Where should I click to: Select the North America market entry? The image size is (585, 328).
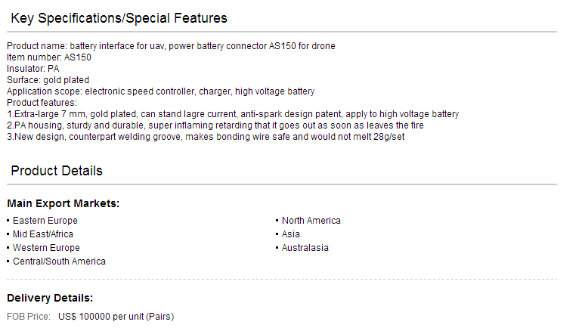(x=311, y=221)
